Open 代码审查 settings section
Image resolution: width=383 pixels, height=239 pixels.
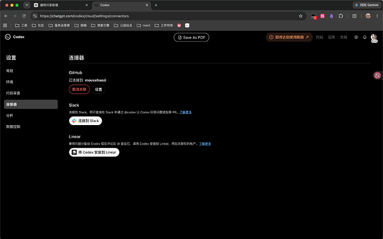[31, 93]
